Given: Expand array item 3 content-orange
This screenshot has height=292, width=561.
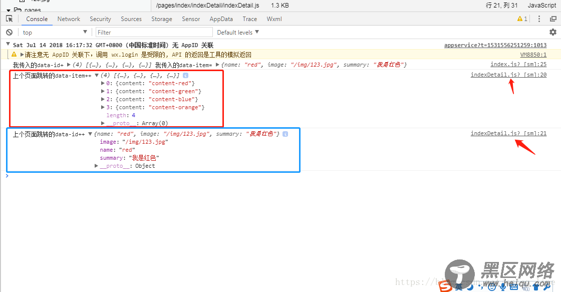Looking at the screenshot, I should 103,107.
